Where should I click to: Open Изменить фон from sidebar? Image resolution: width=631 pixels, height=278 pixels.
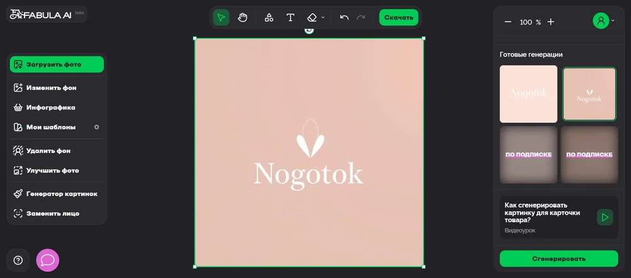coord(51,88)
